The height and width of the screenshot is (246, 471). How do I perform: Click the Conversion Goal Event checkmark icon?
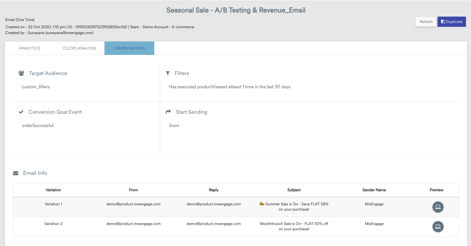[x=21, y=112]
